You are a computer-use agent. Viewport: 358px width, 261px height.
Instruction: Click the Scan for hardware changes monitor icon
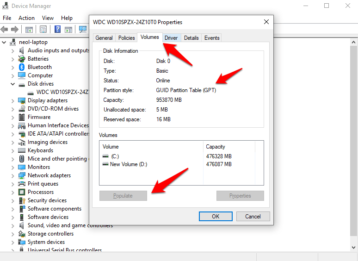click(x=83, y=29)
